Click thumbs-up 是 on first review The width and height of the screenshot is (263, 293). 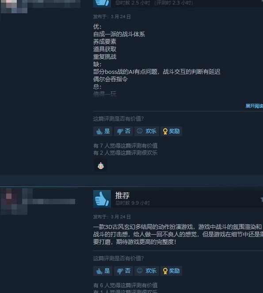[x=103, y=131]
